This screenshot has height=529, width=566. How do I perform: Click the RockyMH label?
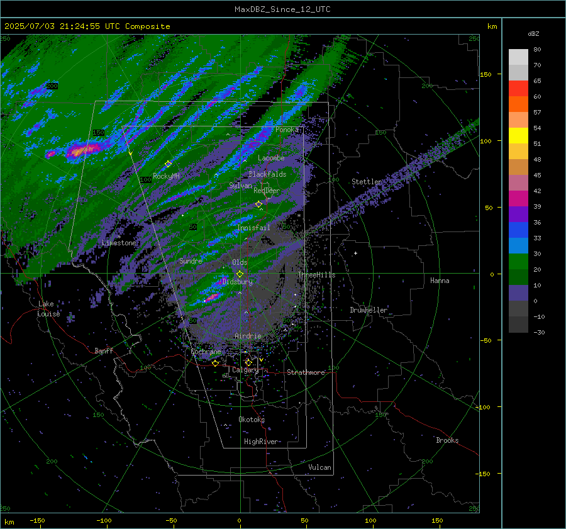(166, 176)
